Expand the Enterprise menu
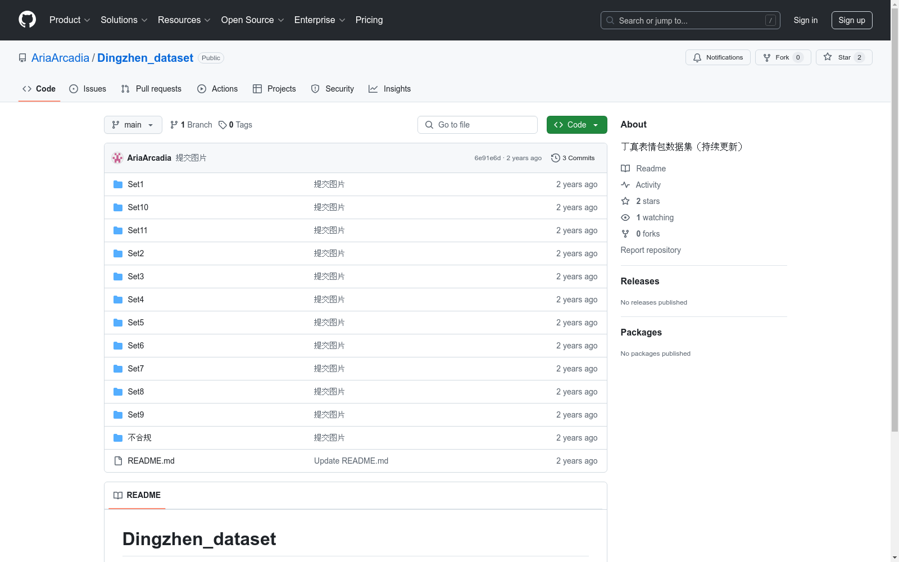This screenshot has height=562, width=899. pyautogui.click(x=320, y=20)
